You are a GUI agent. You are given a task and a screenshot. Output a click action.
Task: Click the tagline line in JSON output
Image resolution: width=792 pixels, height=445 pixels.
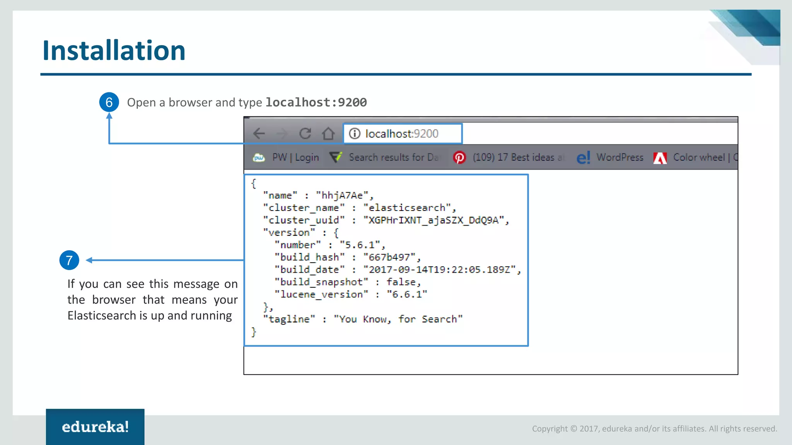click(x=363, y=319)
